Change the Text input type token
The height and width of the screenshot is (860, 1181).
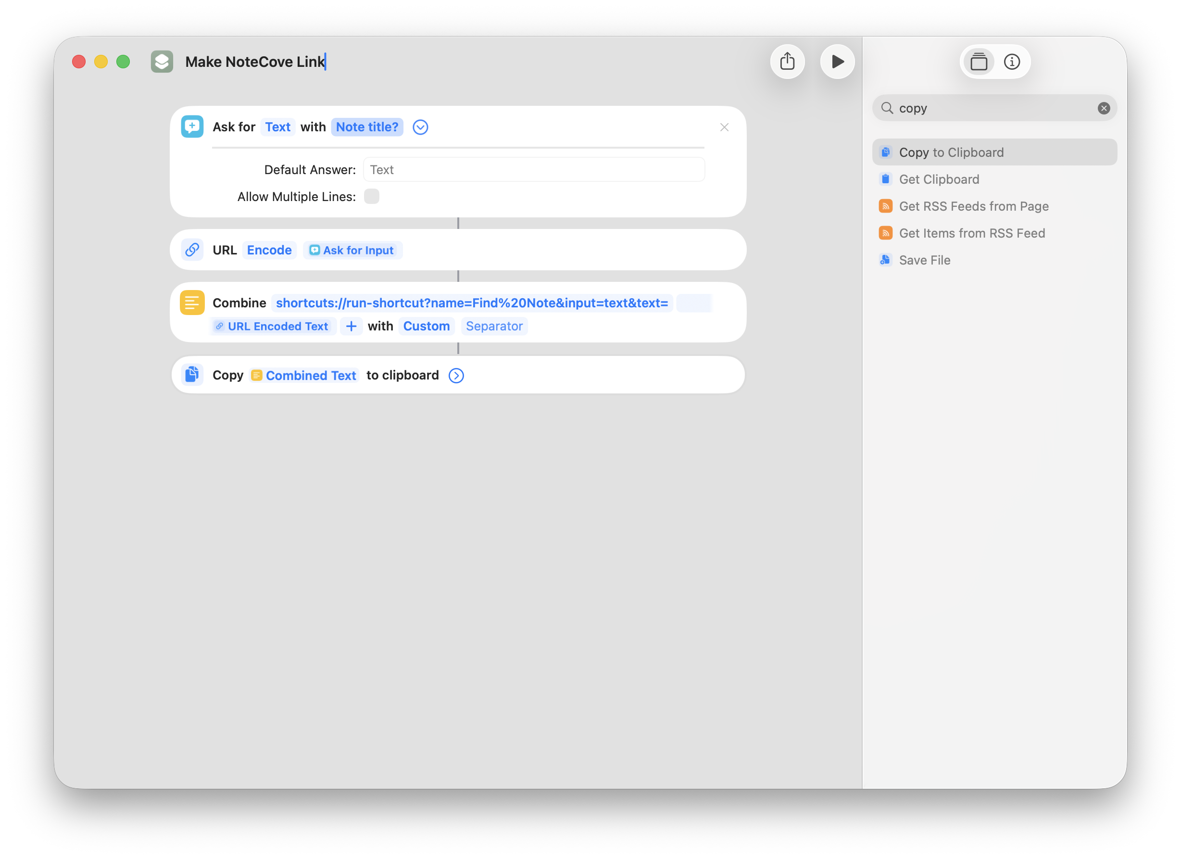277,126
